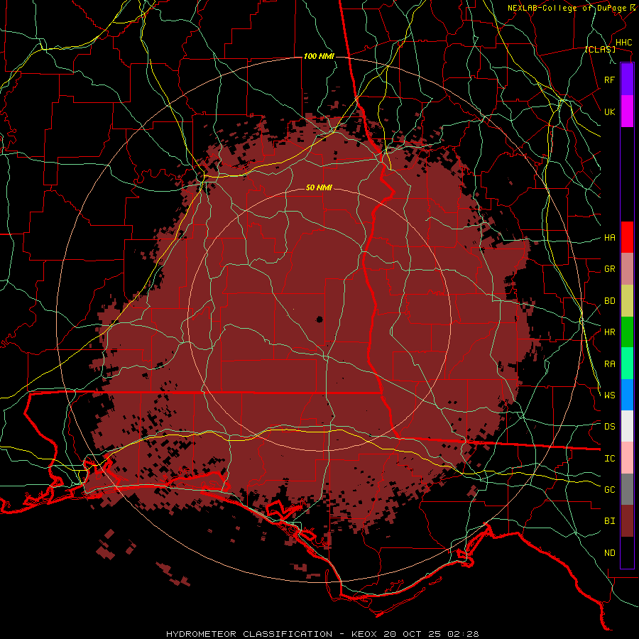Pick the mint green RA legend swatch
This screenshot has height=639, width=639.
627,364
